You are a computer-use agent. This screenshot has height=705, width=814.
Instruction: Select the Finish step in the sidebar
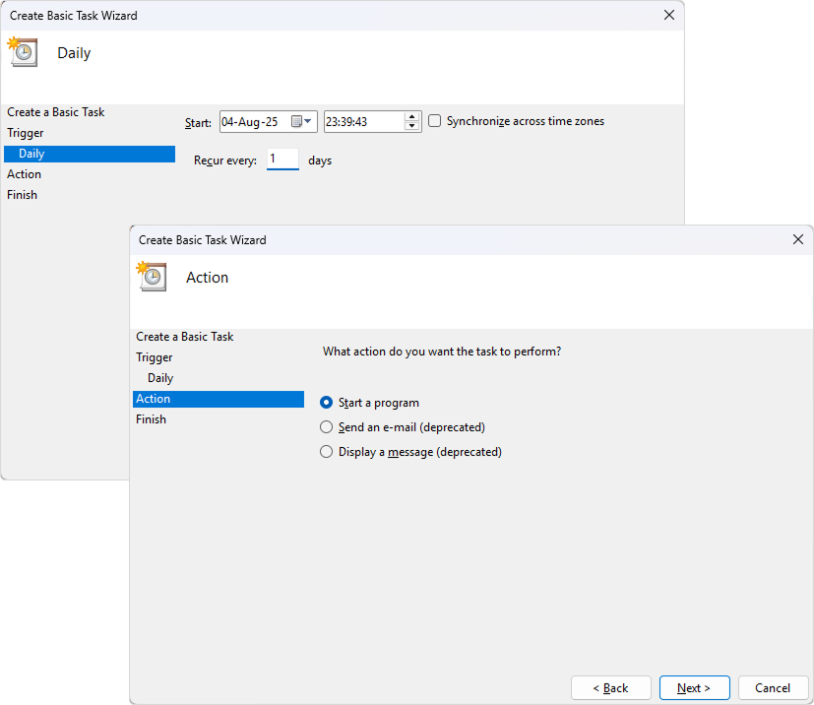(151, 418)
